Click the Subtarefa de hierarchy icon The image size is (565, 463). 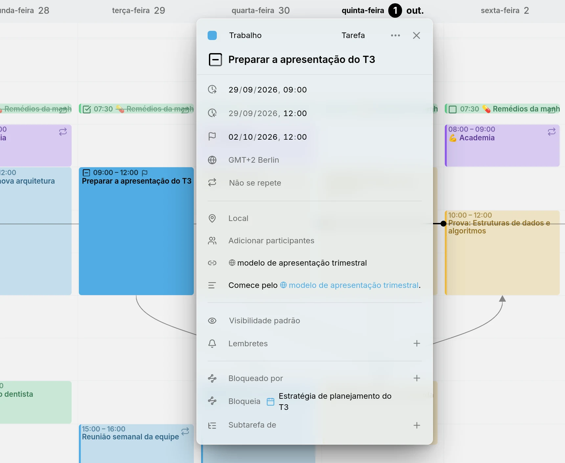212,426
